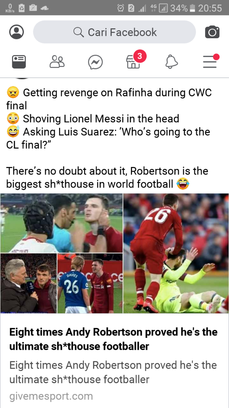Click the magnifier icon in search bar
Viewport: 229px width, 408px height.
coord(78,32)
